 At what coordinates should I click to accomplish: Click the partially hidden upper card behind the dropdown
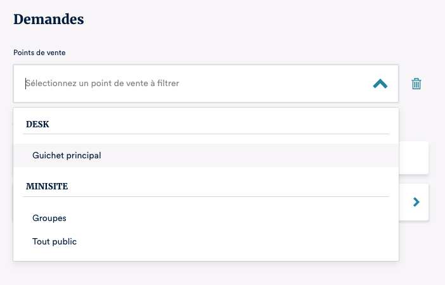(414, 158)
